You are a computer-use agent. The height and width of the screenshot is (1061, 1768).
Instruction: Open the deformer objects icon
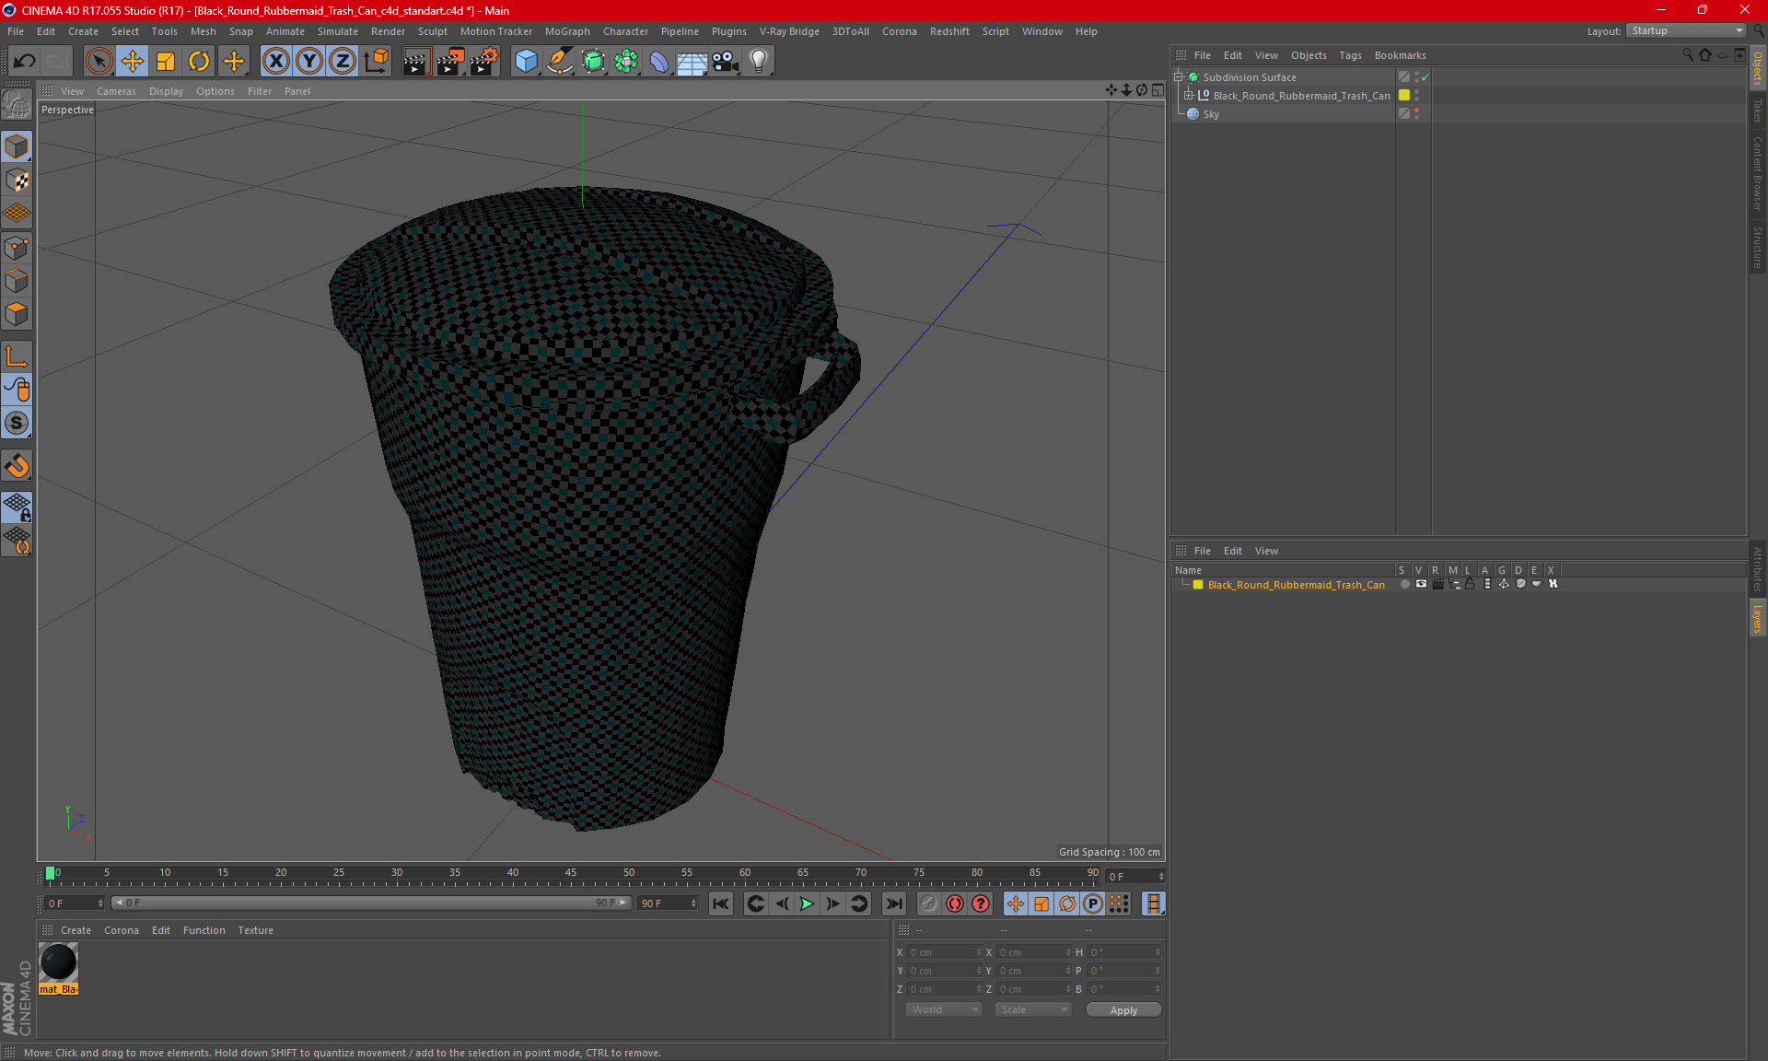coord(659,62)
